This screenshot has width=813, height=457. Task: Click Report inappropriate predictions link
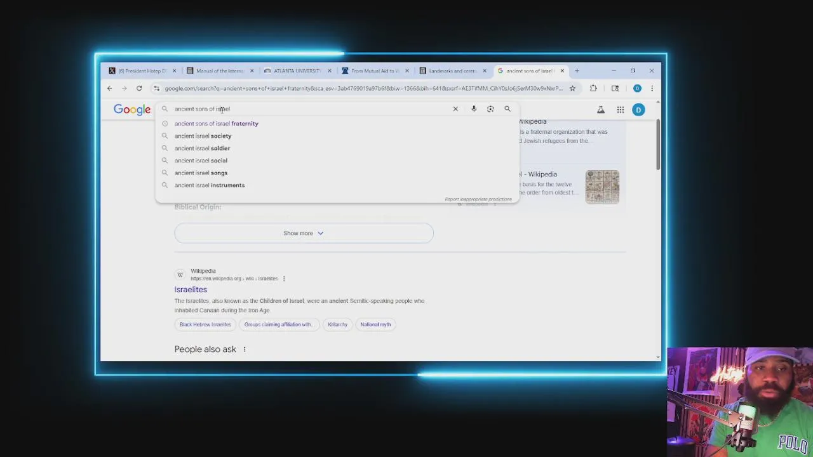point(478,199)
